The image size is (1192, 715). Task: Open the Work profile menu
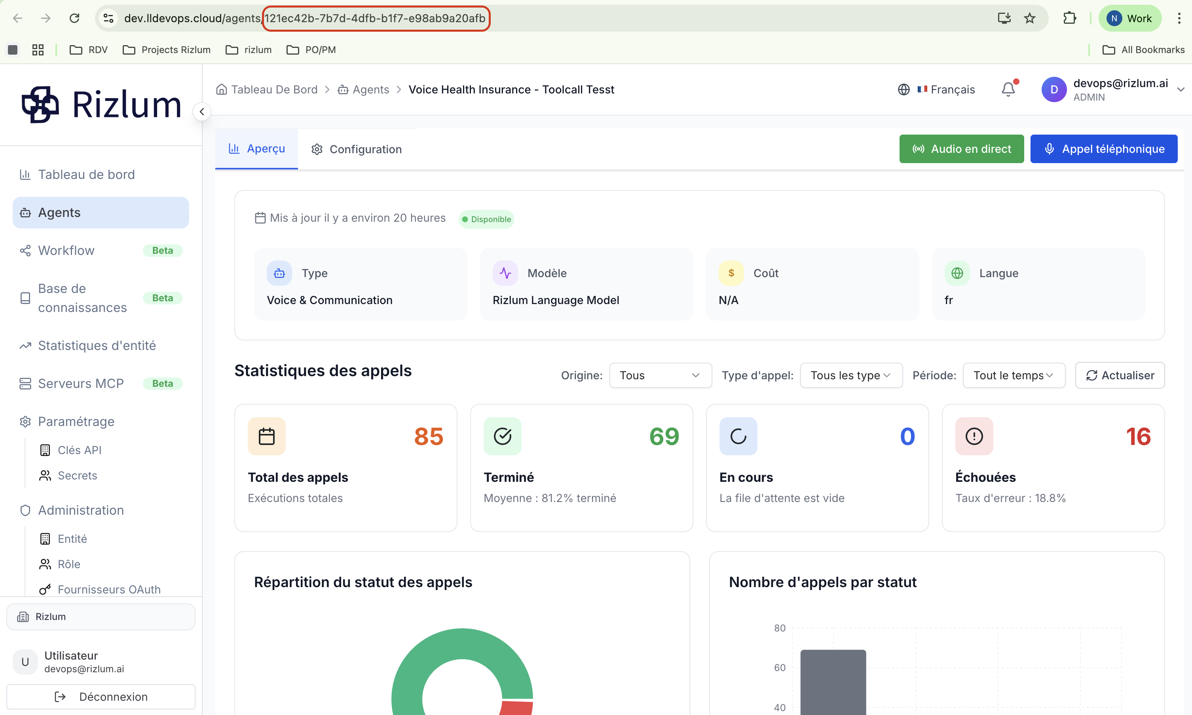coord(1130,18)
